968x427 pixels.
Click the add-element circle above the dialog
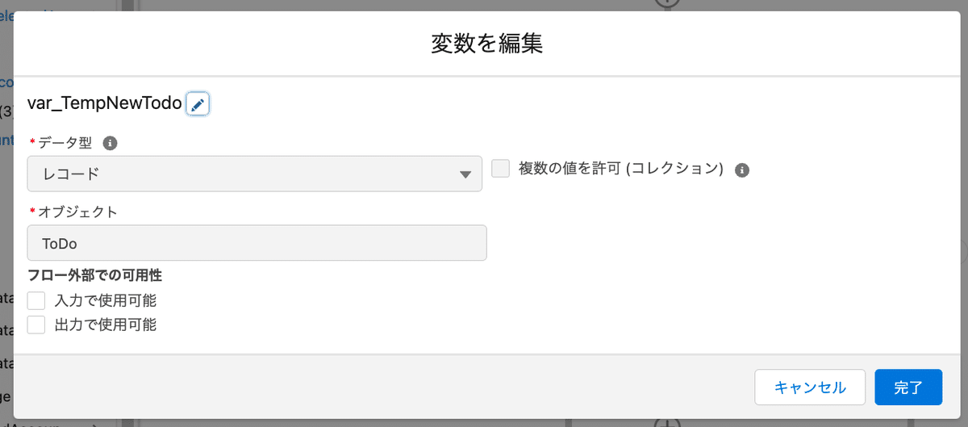pyautogui.click(x=667, y=4)
